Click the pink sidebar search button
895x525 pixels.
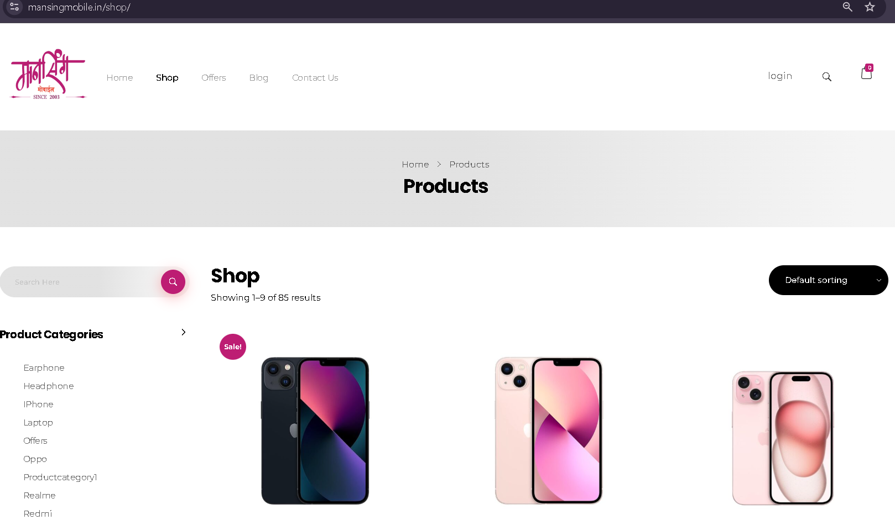point(173,282)
